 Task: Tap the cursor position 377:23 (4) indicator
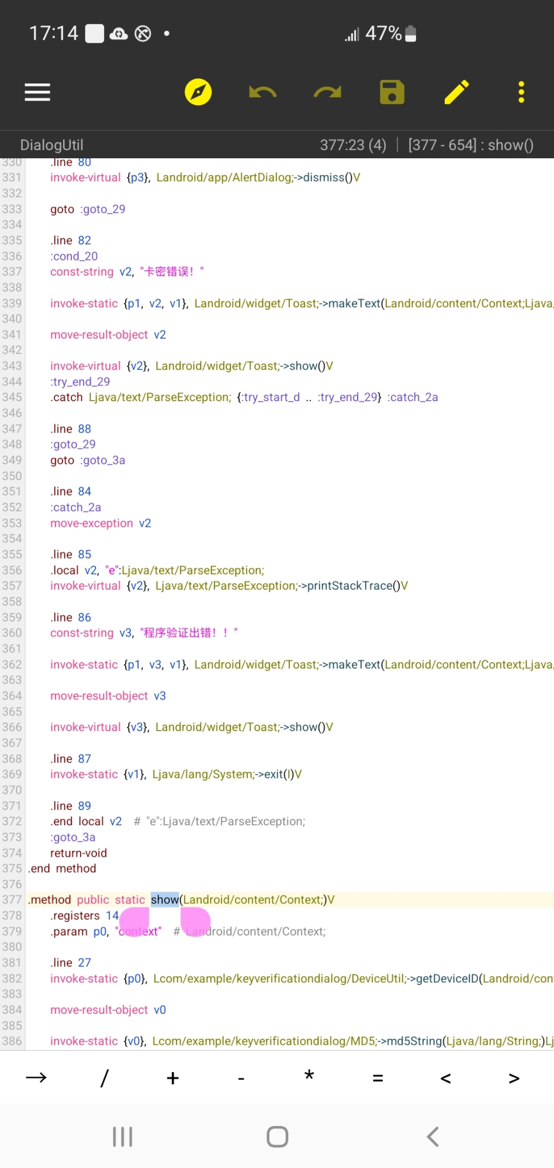click(353, 145)
